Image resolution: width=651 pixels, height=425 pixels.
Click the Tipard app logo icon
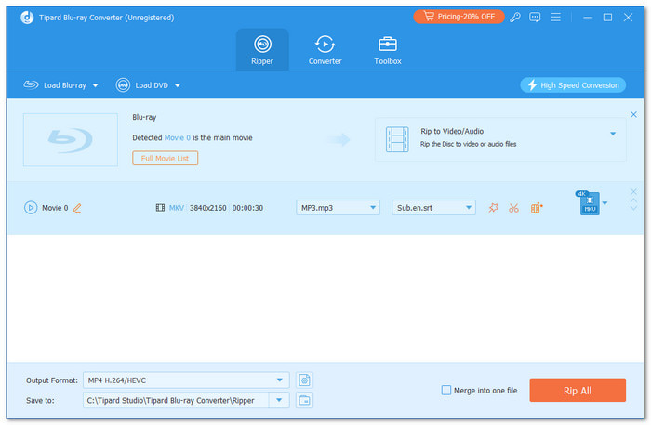27,18
